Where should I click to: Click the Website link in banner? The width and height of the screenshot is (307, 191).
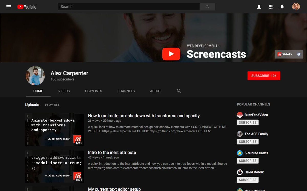click(x=285, y=54)
